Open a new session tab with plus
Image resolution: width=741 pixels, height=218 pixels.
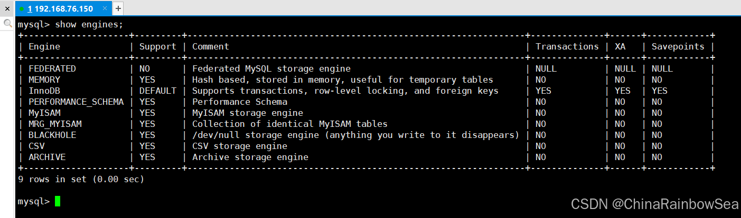(118, 8)
